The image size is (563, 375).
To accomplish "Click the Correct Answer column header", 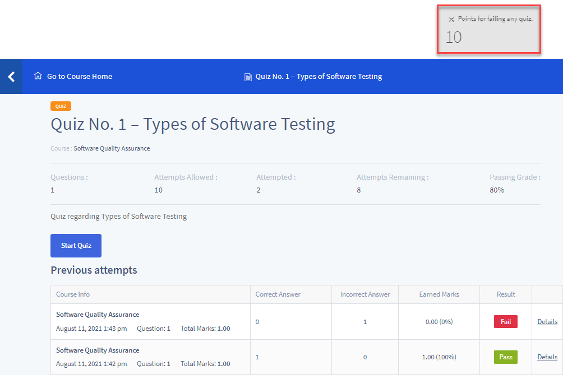I will coord(278,294).
